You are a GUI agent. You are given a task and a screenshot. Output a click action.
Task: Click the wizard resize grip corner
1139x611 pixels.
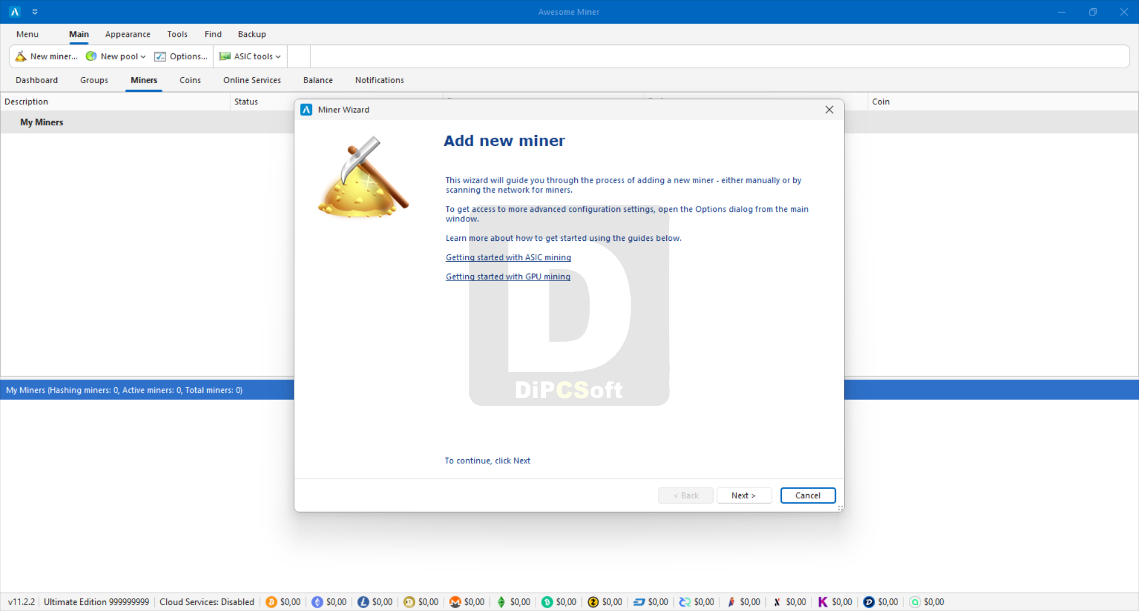click(840, 508)
